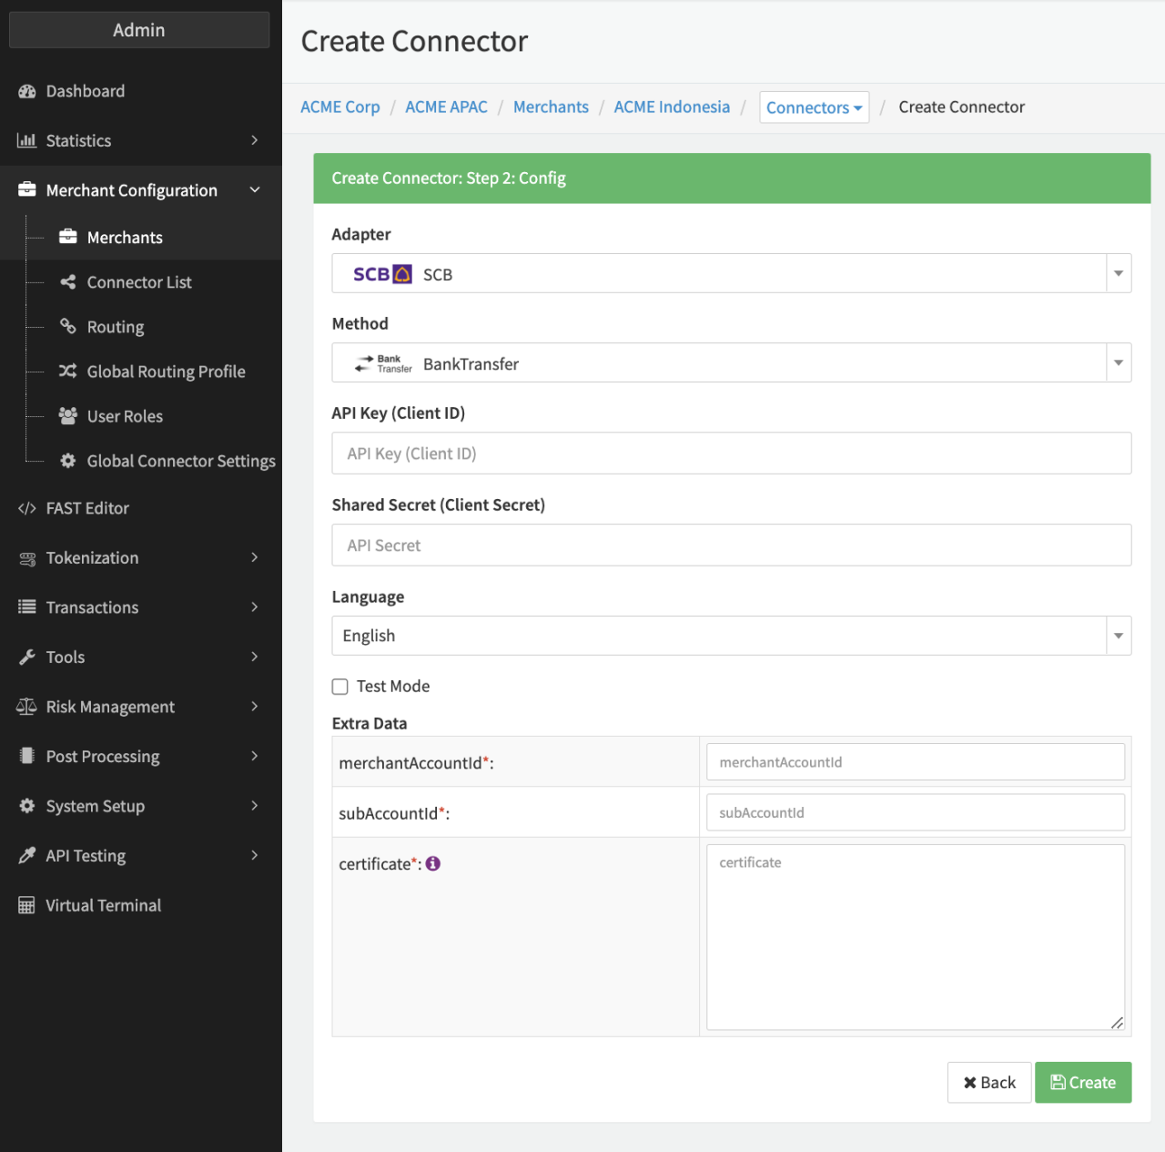Click the Dashboard gauge icon
Screen dimensions: 1165x1152
coord(27,91)
